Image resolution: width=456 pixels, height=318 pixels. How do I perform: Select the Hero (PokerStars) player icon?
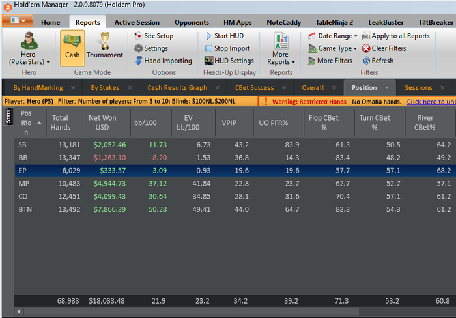pyautogui.click(x=29, y=40)
